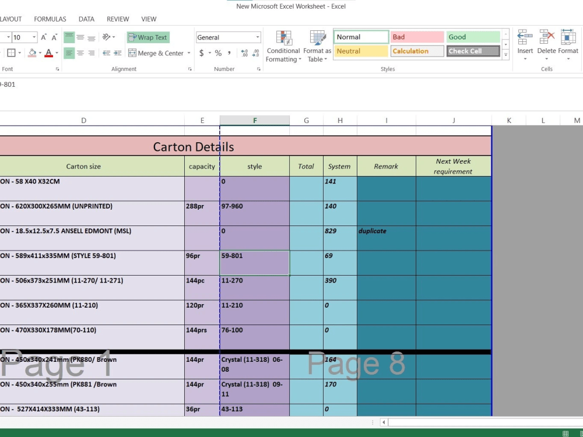Select column D header
Screen dimensions: 583x437
pos(83,121)
